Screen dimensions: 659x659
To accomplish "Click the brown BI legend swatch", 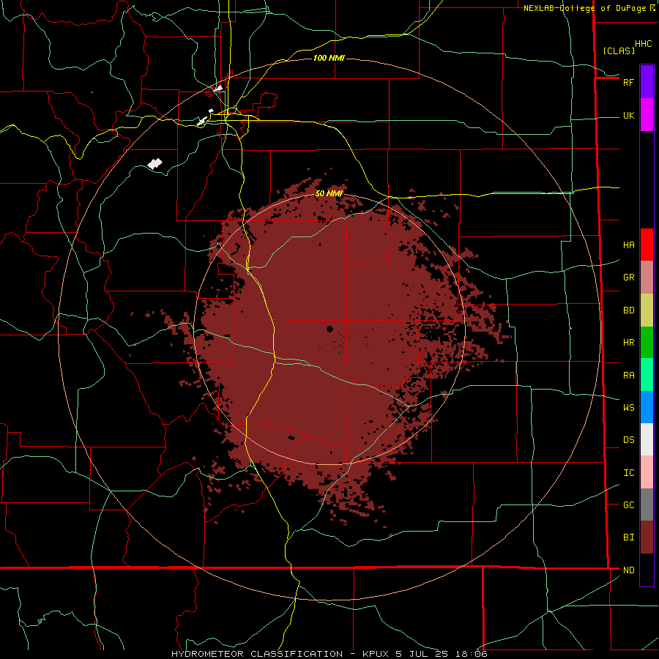I will pos(647,537).
